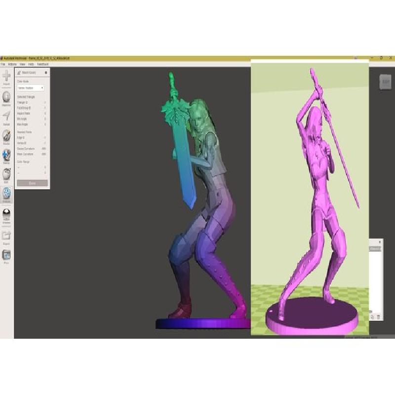Open the Edit tool in the sidebar
Viewport: 395px width, 395px height.
coord(6,175)
